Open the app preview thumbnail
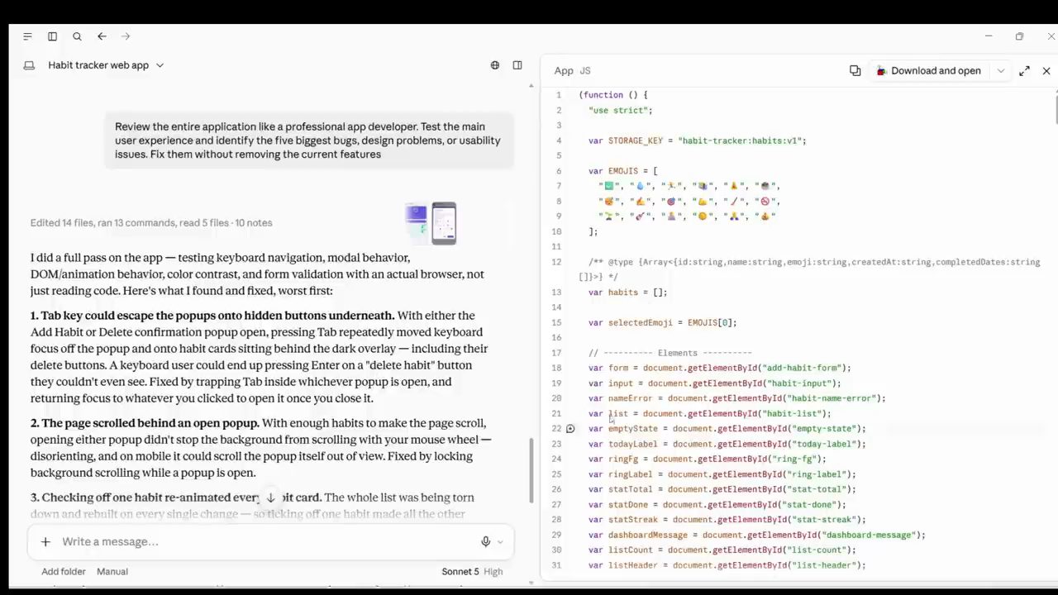This screenshot has height=595, width=1058. [x=431, y=223]
